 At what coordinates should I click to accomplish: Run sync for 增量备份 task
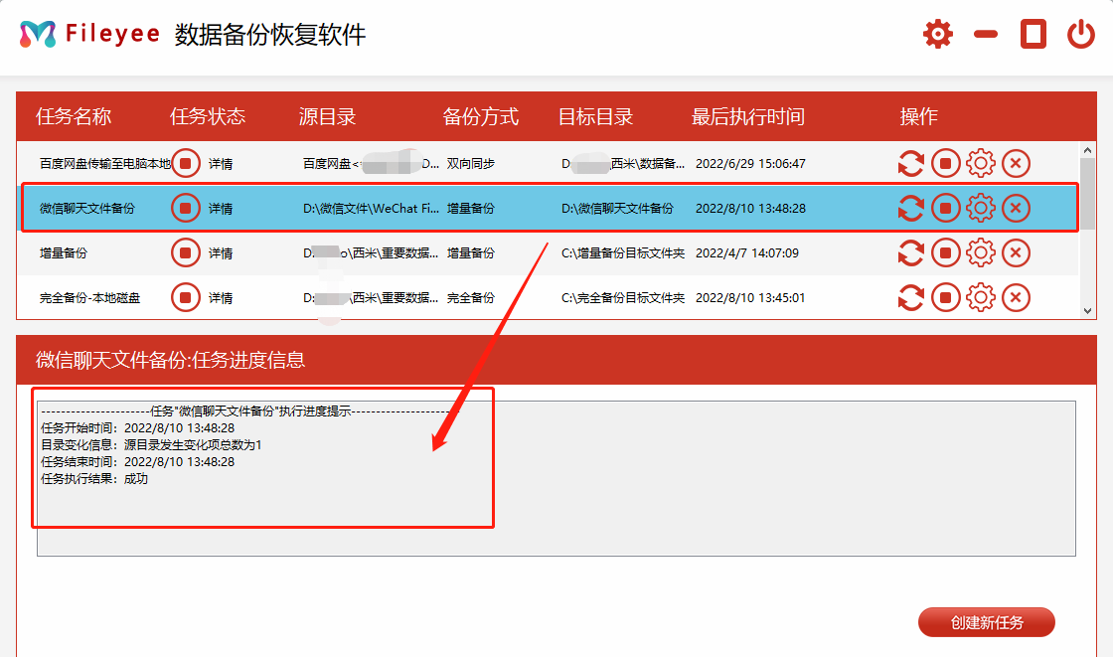point(911,252)
